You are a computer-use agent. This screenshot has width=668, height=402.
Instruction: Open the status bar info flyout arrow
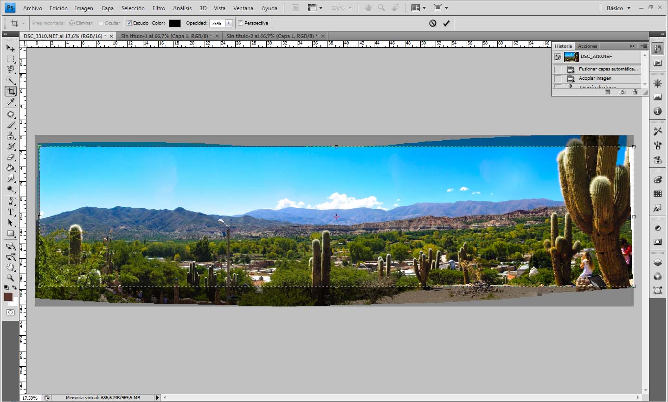[x=157, y=397]
